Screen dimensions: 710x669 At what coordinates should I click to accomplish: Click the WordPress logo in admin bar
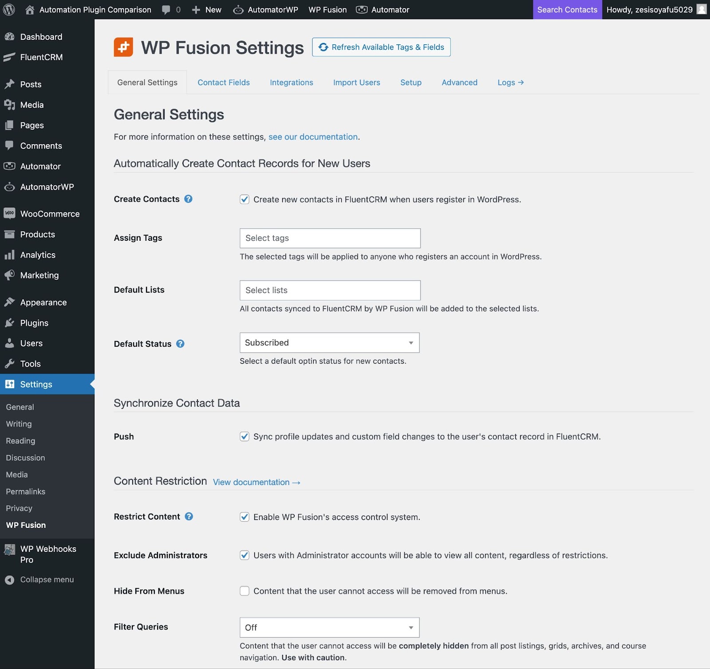(9, 9)
